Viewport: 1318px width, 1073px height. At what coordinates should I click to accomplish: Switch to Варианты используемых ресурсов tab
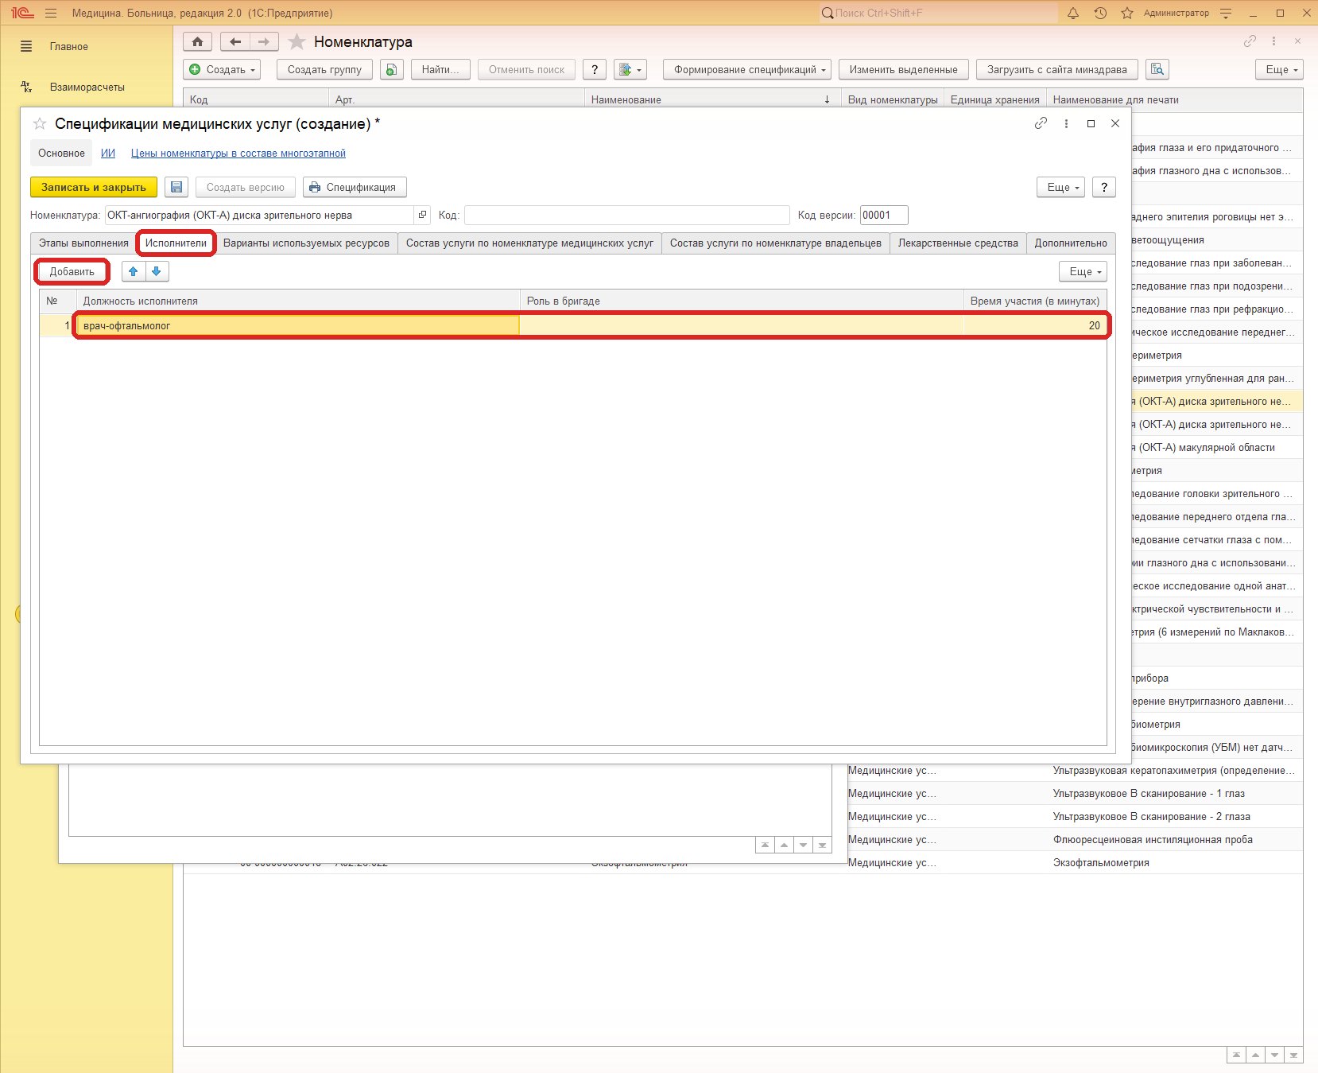point(306,243)
